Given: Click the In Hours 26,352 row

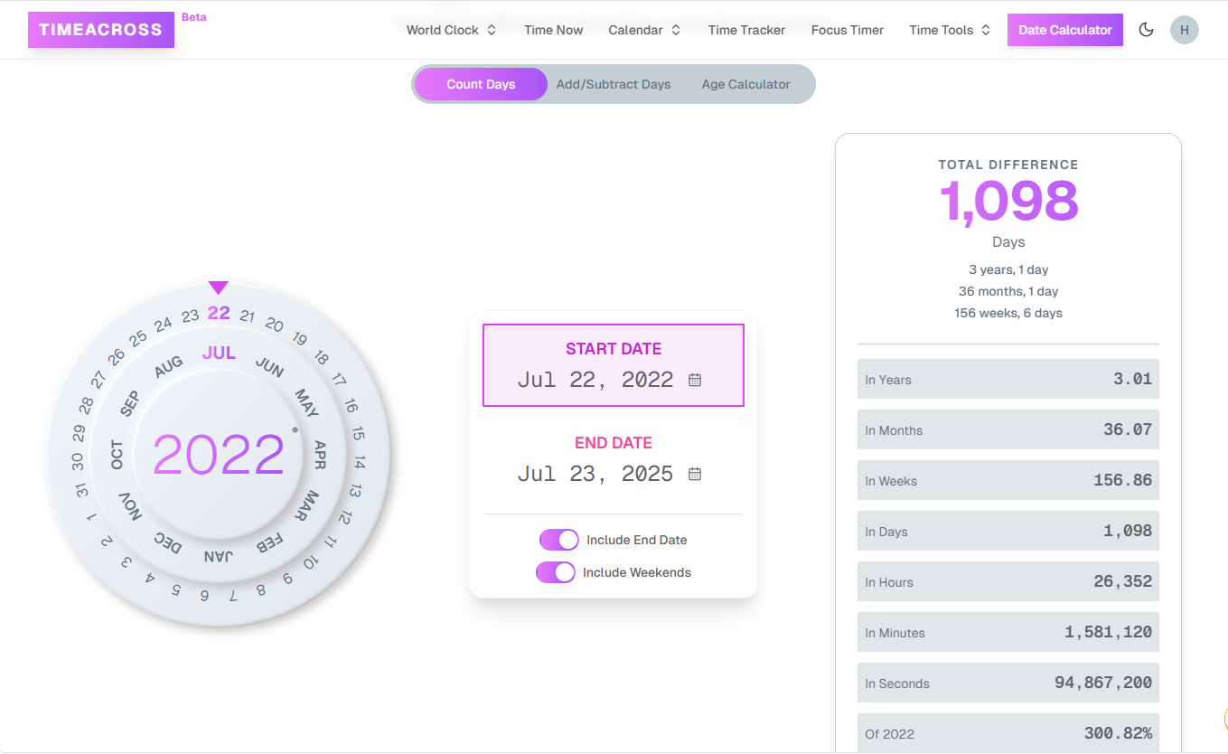Looking at the screenshot, I should click(x=1008, y=582).
